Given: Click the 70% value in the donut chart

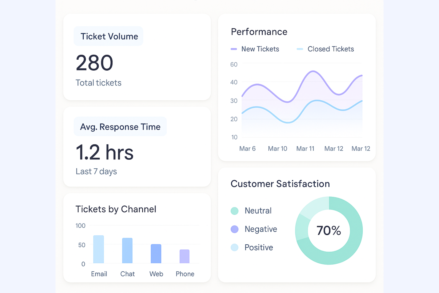Looking at the screenshot, I should (x=329, y=231).
